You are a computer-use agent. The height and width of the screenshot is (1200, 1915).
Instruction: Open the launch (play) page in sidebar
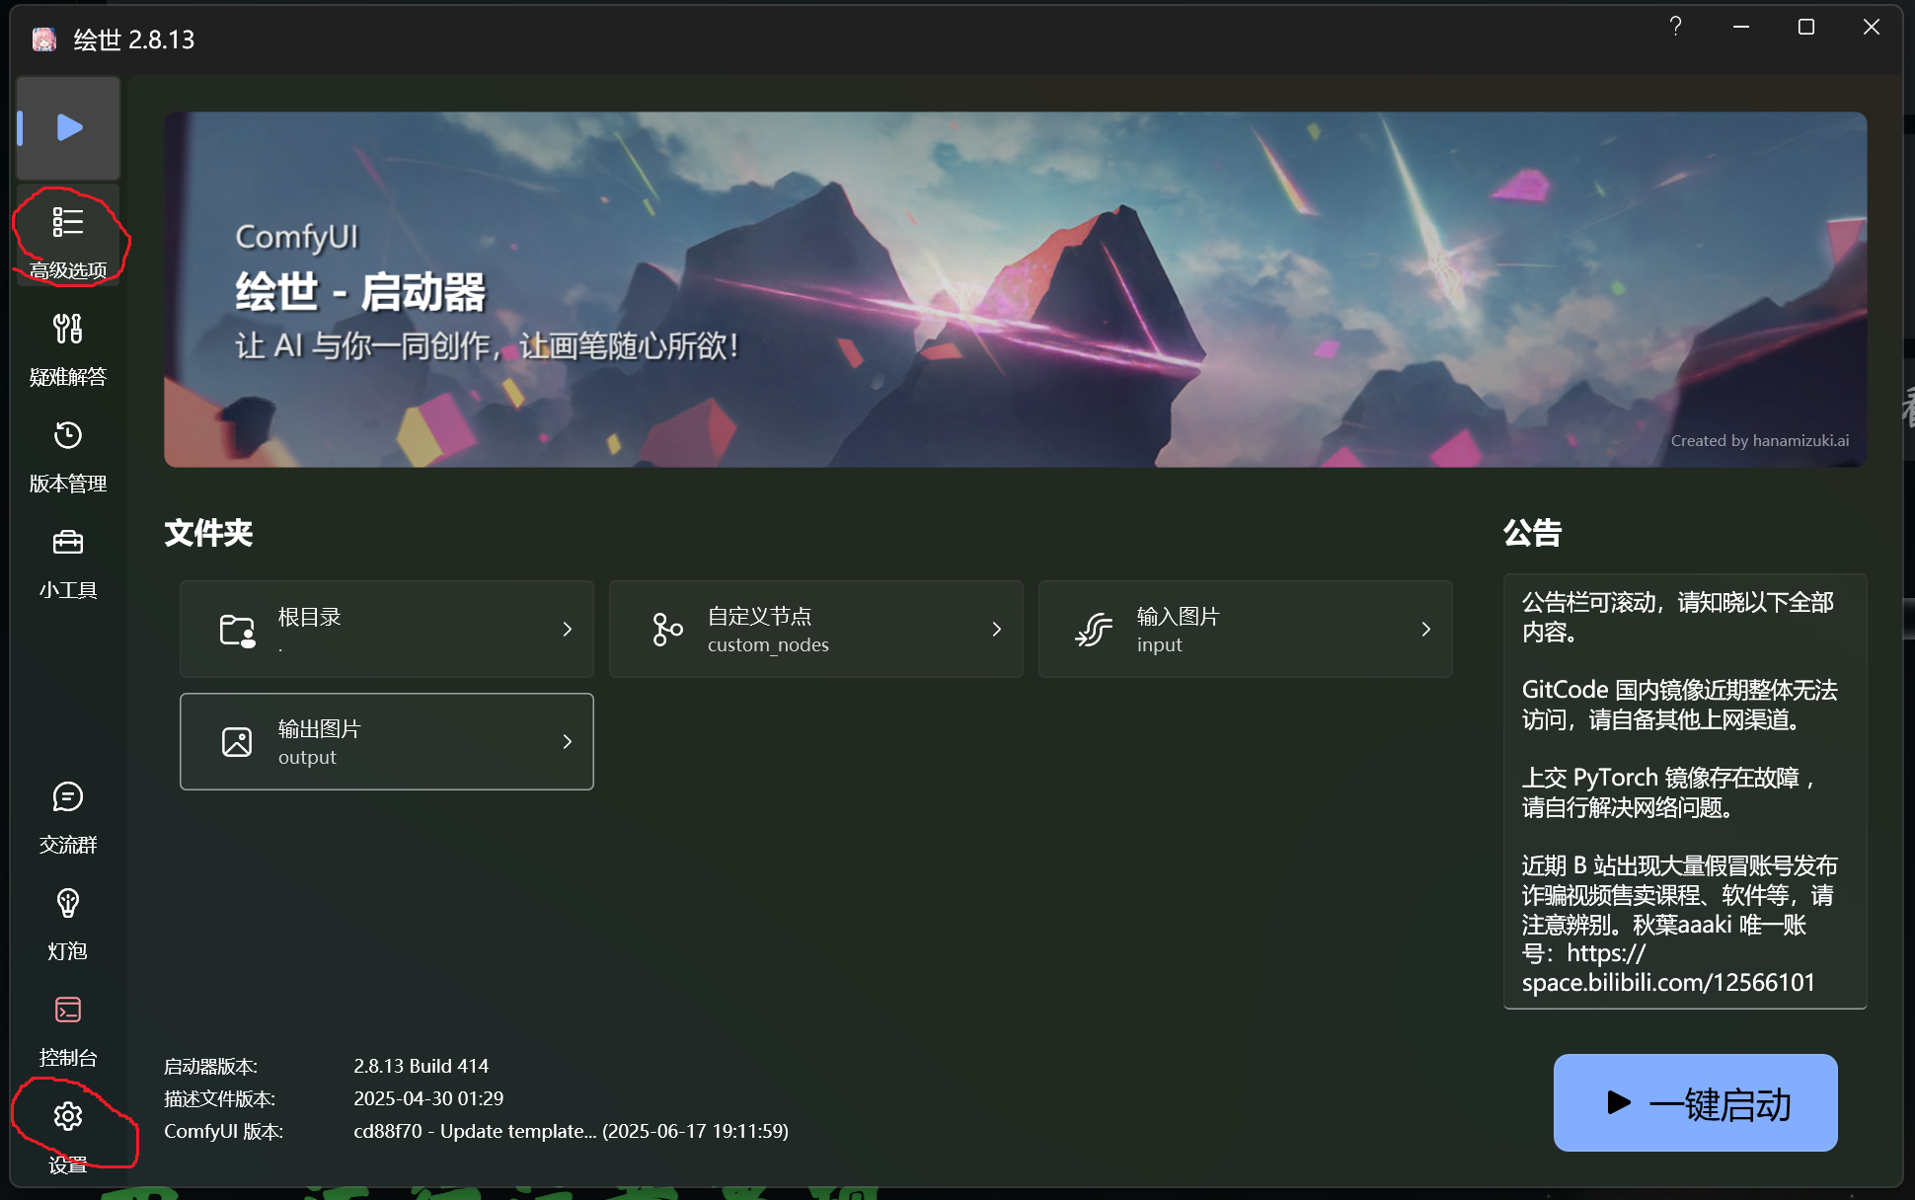(x=68, y=128)
